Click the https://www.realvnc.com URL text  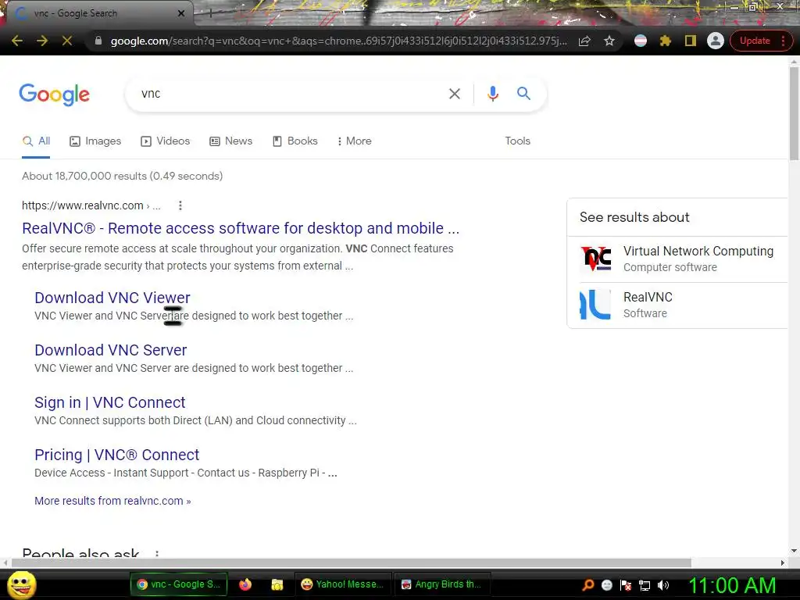tap(83, 205)
